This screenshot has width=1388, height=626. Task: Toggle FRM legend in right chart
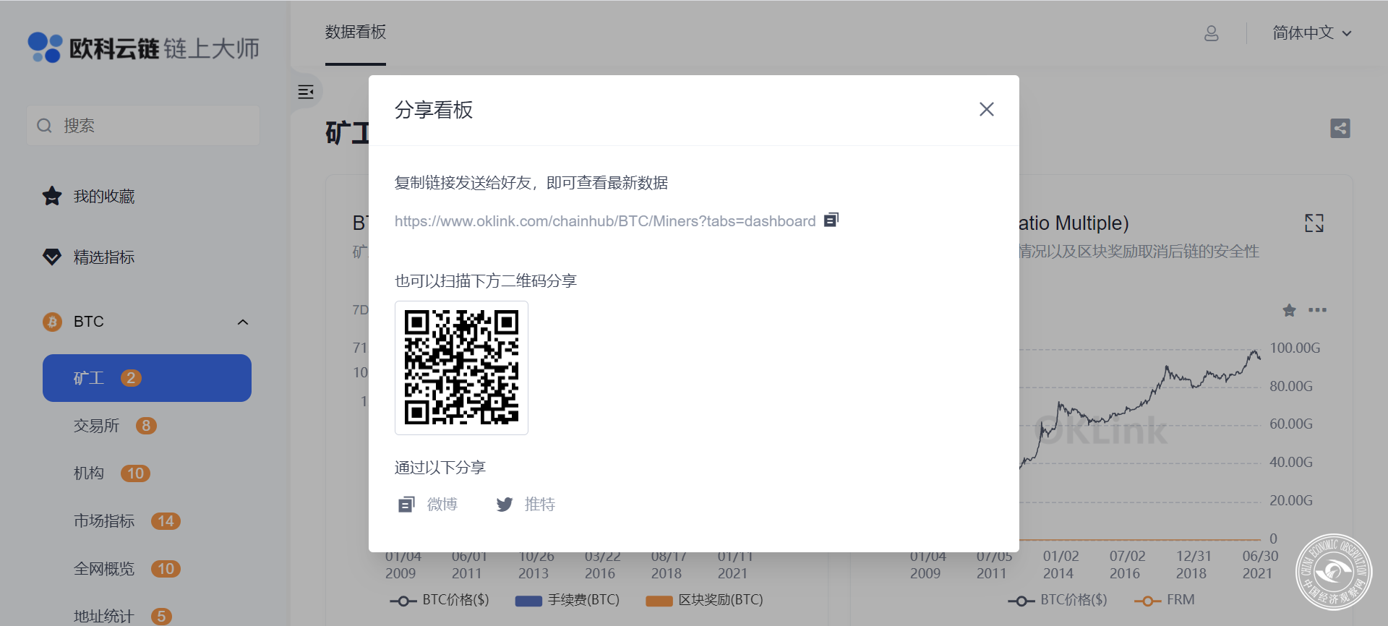tap(1165, 600)
